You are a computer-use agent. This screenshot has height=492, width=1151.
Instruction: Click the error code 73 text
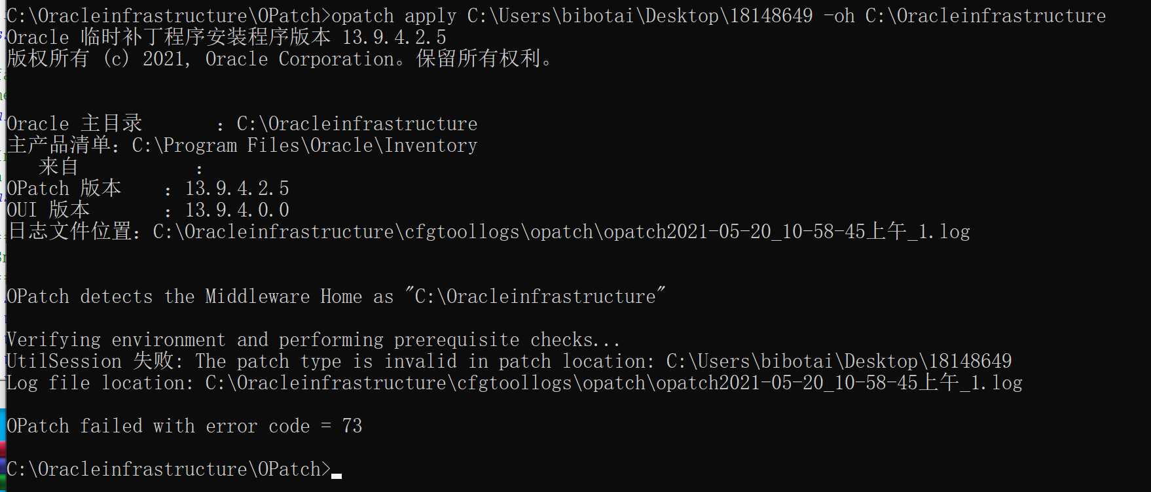click(352, 426)
